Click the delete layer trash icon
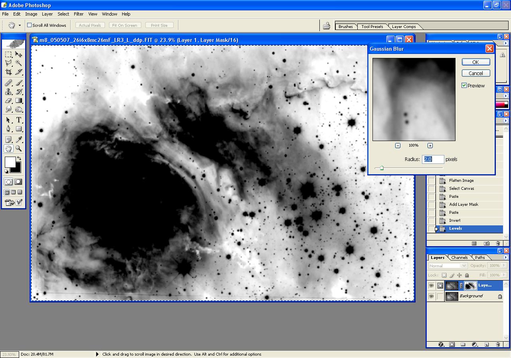 (497, 344)
